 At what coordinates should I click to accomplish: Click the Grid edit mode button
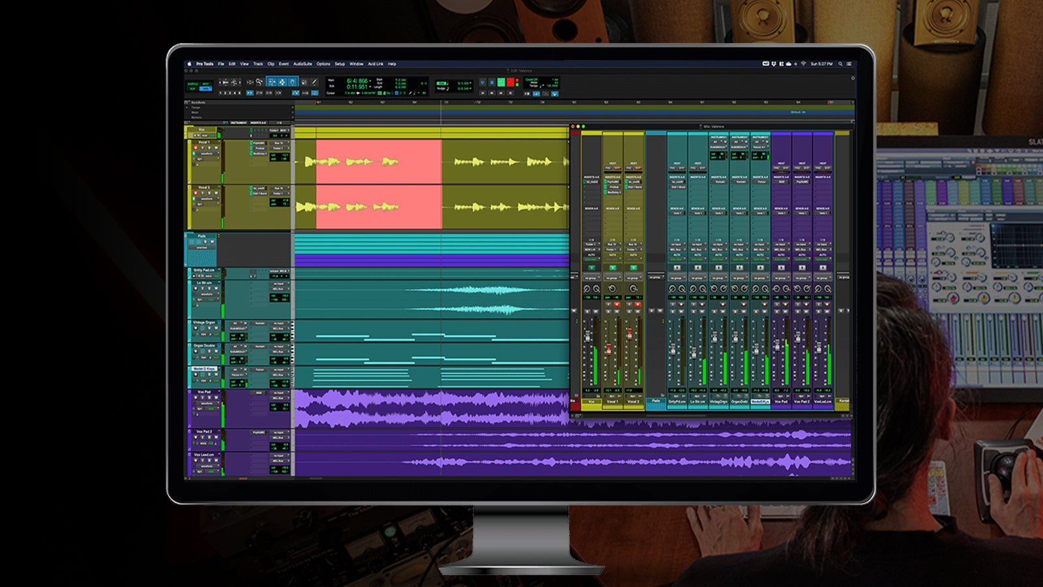[x=206, y=88]
